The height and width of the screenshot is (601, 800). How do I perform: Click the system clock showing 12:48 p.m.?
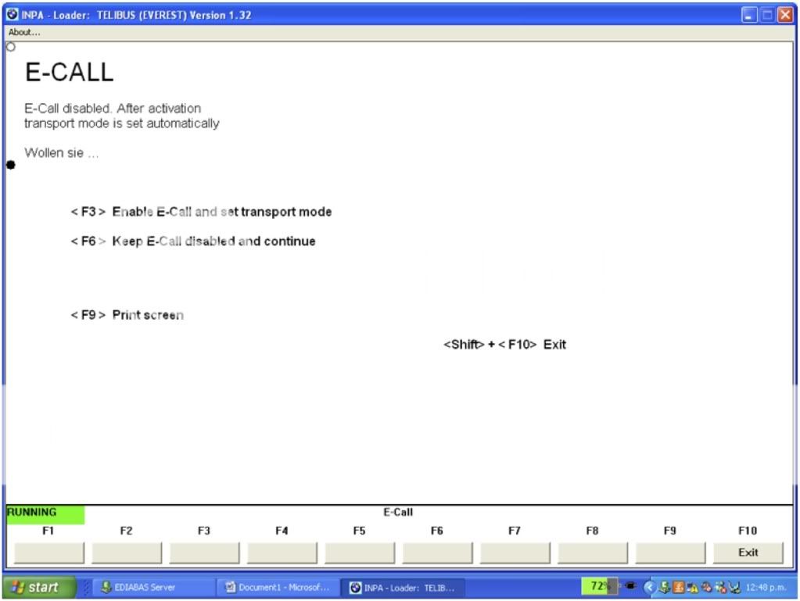766,588
